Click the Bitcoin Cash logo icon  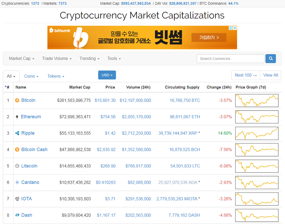[17, 149]
